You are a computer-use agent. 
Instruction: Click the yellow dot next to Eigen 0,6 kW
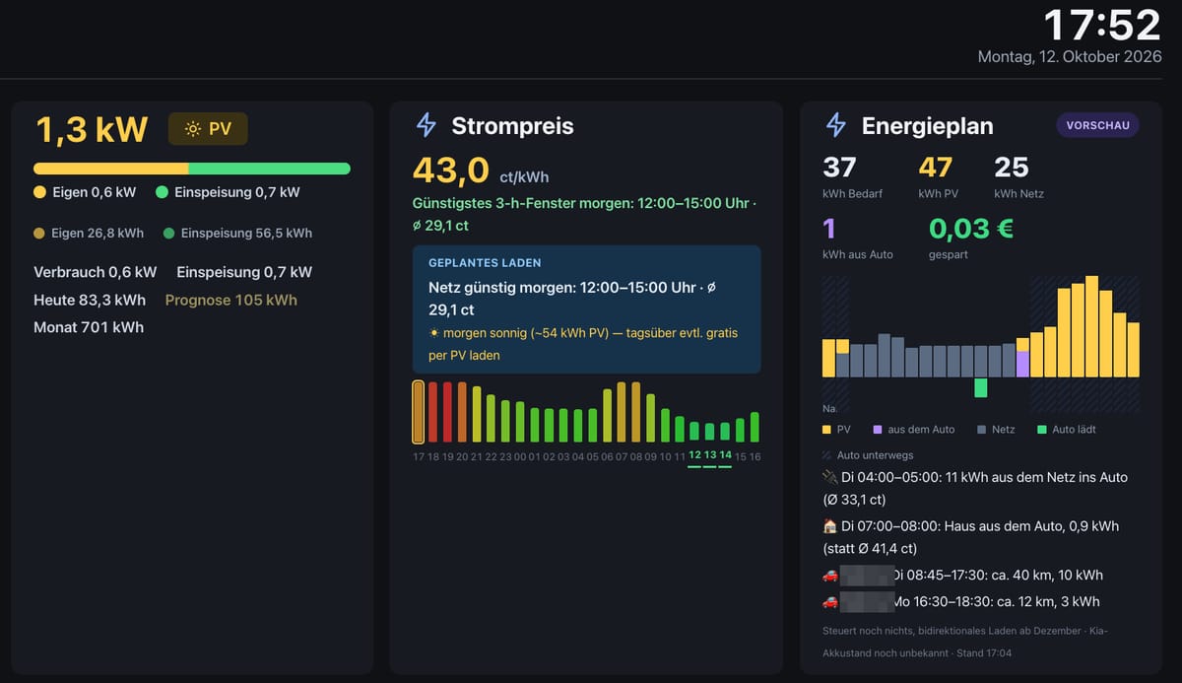(39, 193)
